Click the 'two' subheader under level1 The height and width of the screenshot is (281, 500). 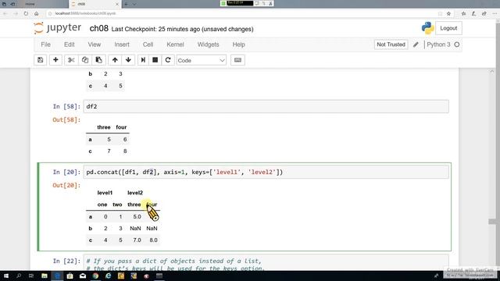[x=117, y=205]
